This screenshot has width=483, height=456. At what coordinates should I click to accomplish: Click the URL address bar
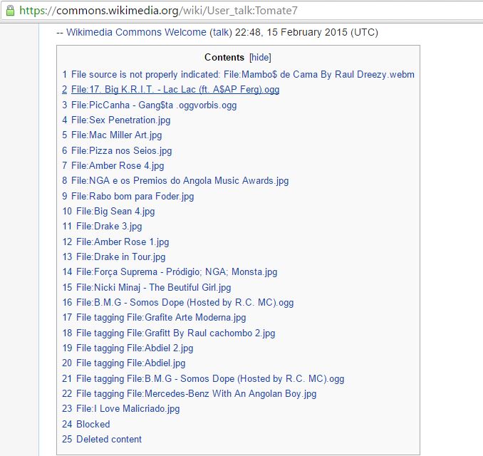241,11
